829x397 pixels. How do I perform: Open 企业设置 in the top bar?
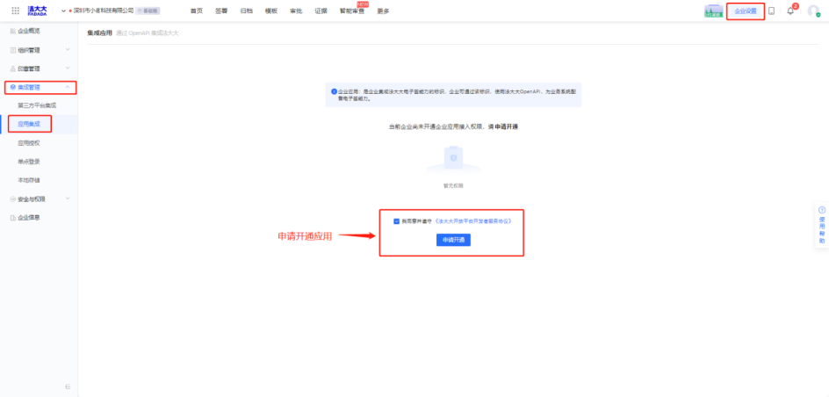[x=746, y=11]
